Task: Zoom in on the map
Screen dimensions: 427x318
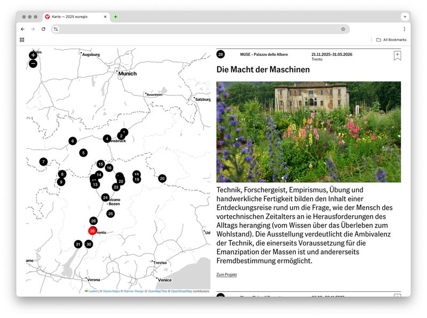Action: coord(33,55)
